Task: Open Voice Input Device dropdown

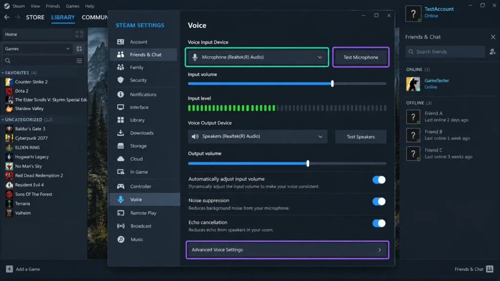Action: (257, 57)
